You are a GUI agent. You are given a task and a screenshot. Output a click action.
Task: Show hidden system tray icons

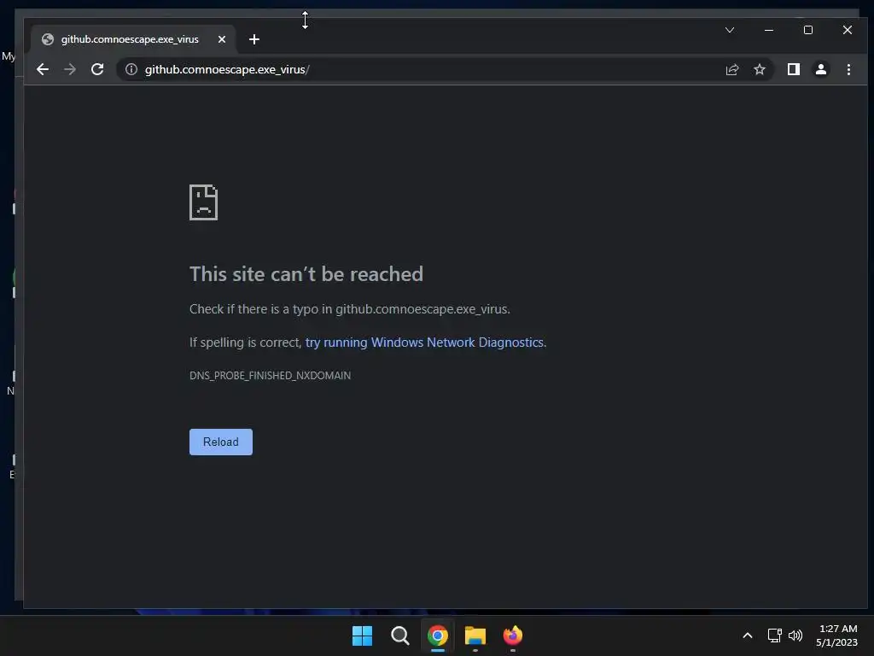748,635
